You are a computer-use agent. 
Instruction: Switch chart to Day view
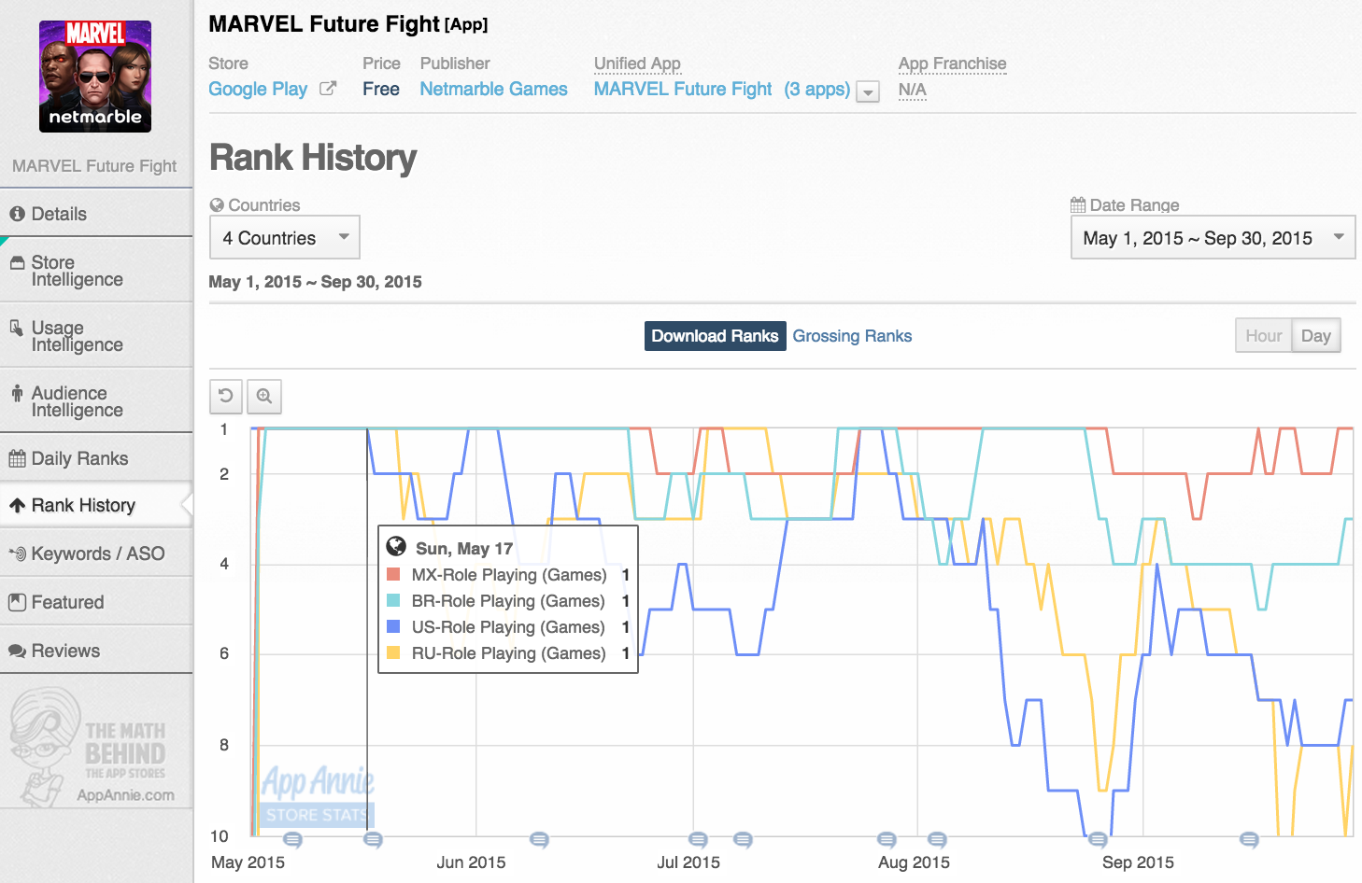(1316, 336)
